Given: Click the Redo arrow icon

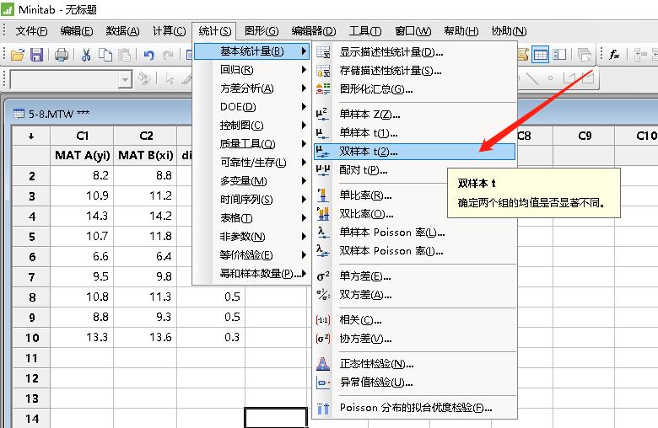Looking at the screenshot, I should pos(168,55).
